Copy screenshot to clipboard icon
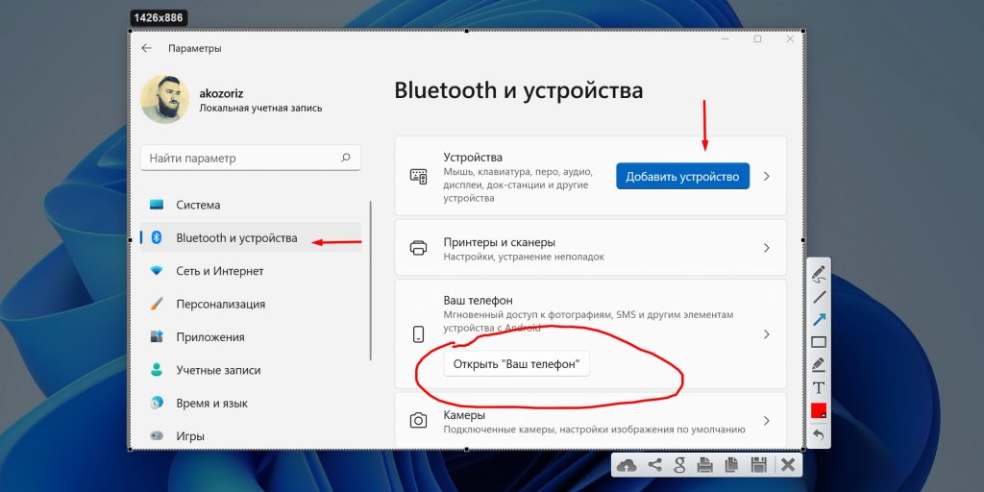The width and height of the screenshot is (984, 492). point(731,465)
